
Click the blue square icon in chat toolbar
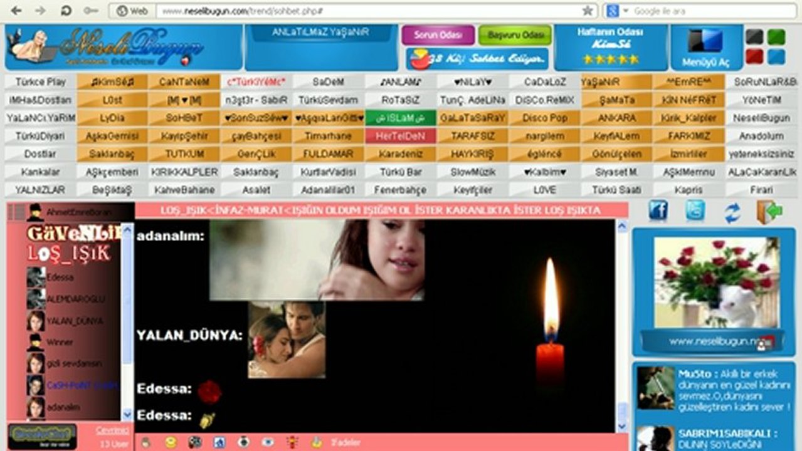[219, 442]
